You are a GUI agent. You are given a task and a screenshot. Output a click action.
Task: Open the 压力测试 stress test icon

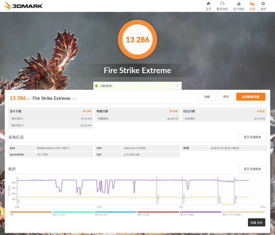[x=238, y=6]
